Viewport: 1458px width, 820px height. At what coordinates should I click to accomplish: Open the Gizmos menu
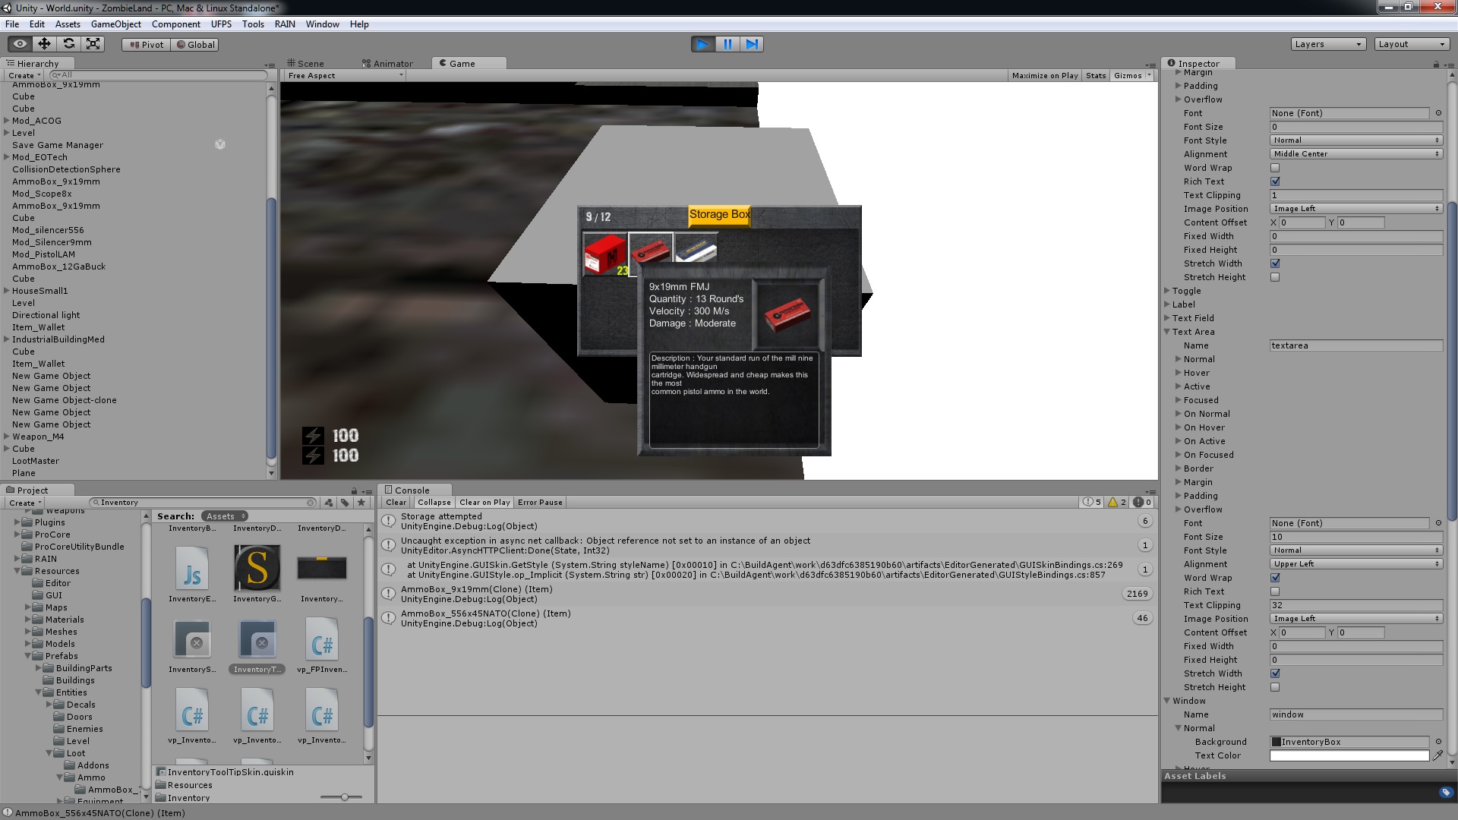pos(1132,76)
